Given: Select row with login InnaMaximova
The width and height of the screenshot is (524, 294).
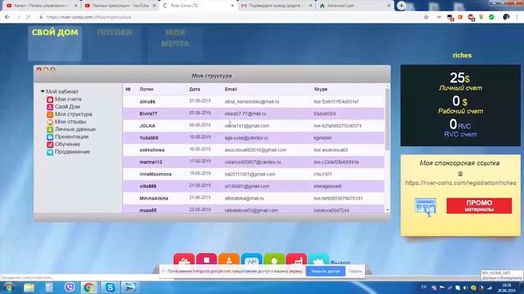Looking at the screenshot, I should pos(254,174).
